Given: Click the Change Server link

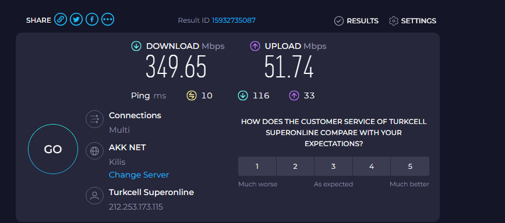Looking at the screenshot, I should (139, 175).
